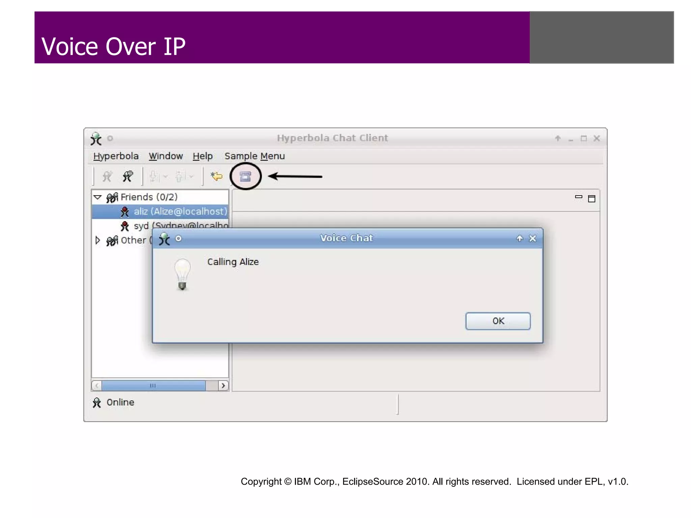The width and height of the screenshot is (691, 518).
Task: Expand the Other contacts group
Action: (x=98, y=240)
